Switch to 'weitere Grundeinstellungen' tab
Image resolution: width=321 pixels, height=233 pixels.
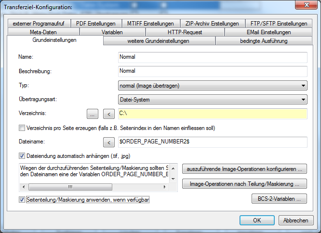(x=159, y=41)
